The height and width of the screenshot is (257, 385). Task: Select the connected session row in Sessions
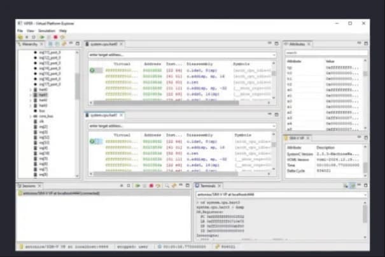tap(104, 194)
